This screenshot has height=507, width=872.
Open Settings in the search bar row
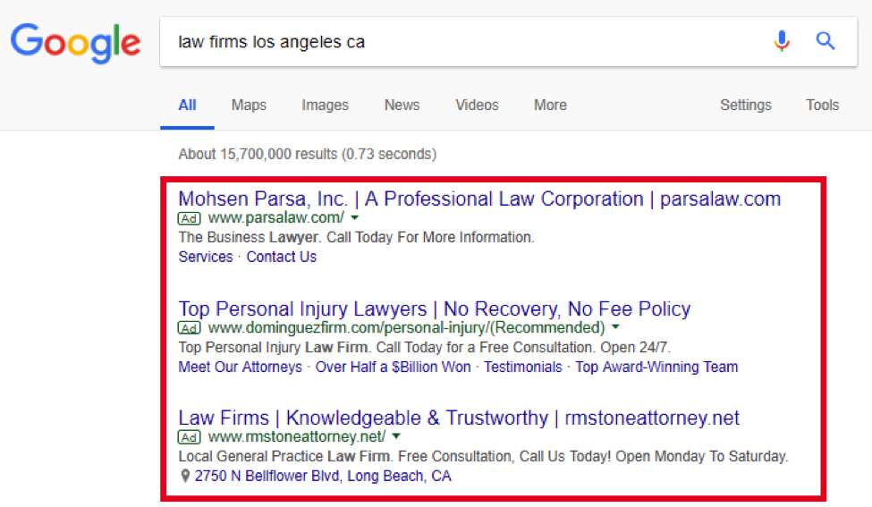pos(746,106)
